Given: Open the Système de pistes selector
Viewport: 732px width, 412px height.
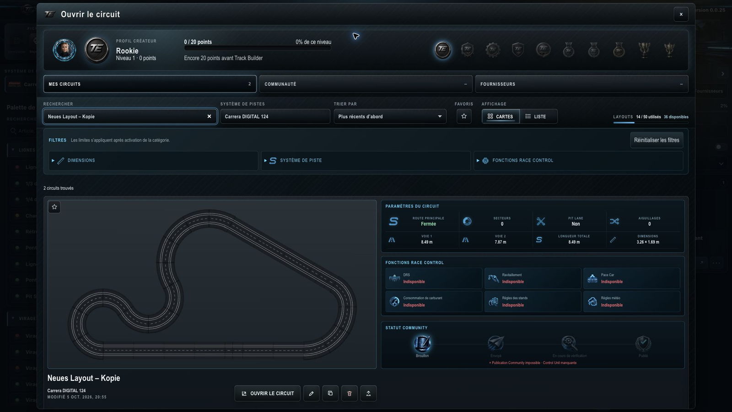Looking at the screenshot, I should 275,116.
